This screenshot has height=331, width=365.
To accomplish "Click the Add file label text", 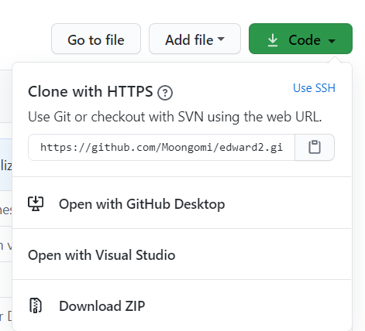I will (189, 40).
